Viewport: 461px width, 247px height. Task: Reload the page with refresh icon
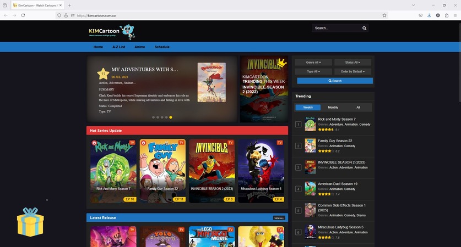[23, 15]
